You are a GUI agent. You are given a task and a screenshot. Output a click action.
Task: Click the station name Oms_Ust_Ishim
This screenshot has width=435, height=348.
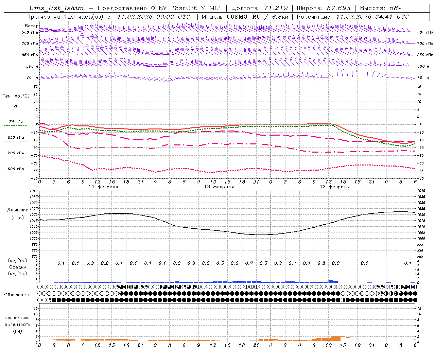(57, 8)
